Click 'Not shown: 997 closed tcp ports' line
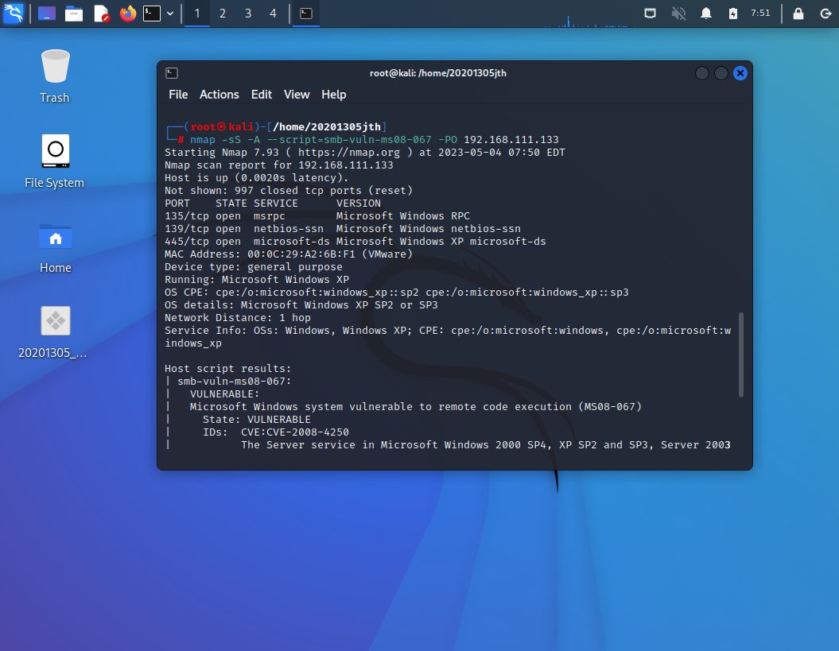 click(289, 191)
